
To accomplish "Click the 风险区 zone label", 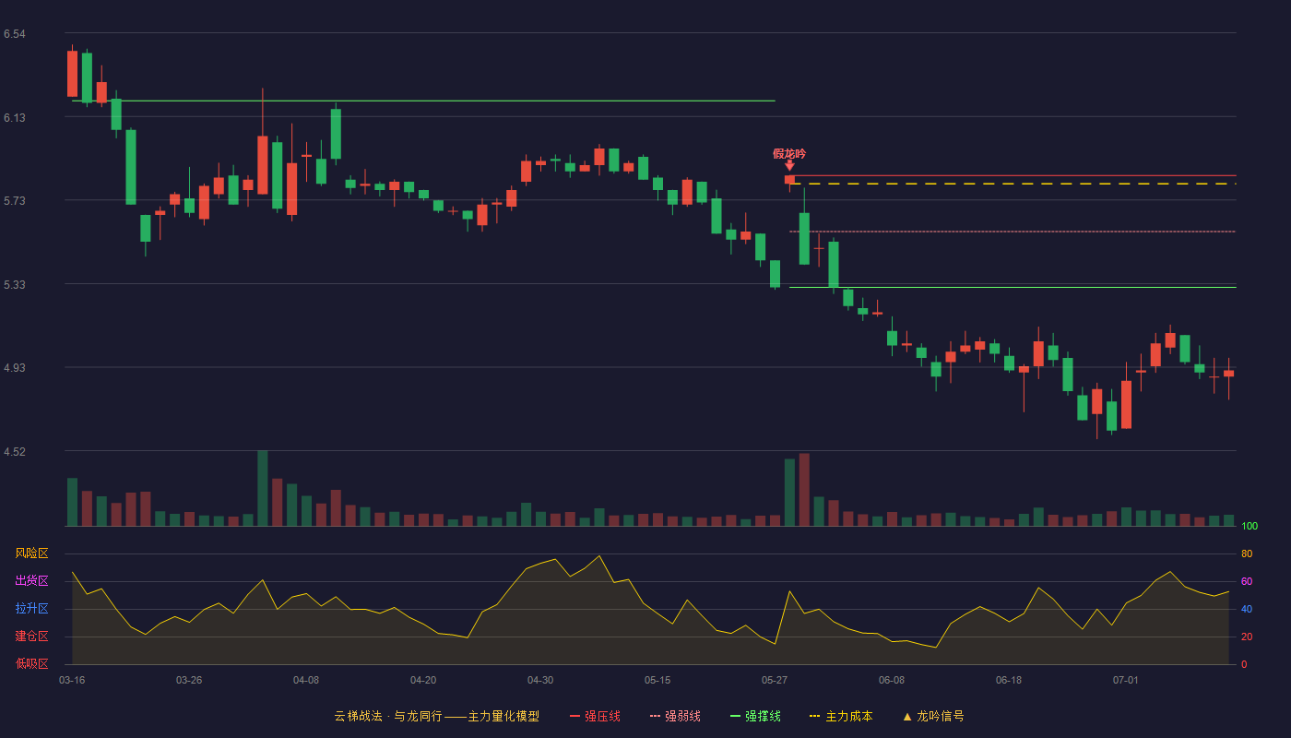I will 31,553.
